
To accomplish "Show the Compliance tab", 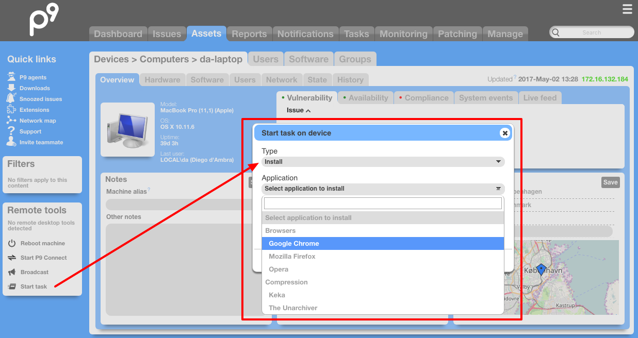I will [424, 98].
